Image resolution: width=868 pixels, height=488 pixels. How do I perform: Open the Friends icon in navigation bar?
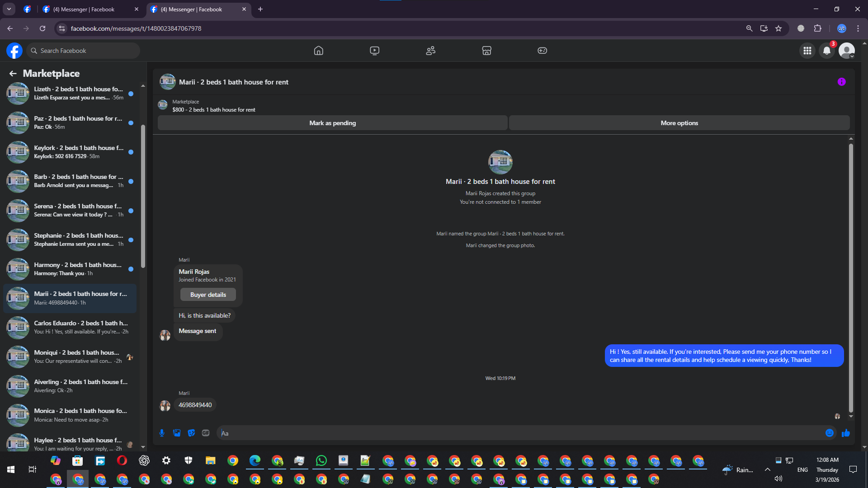pos(430,51)
